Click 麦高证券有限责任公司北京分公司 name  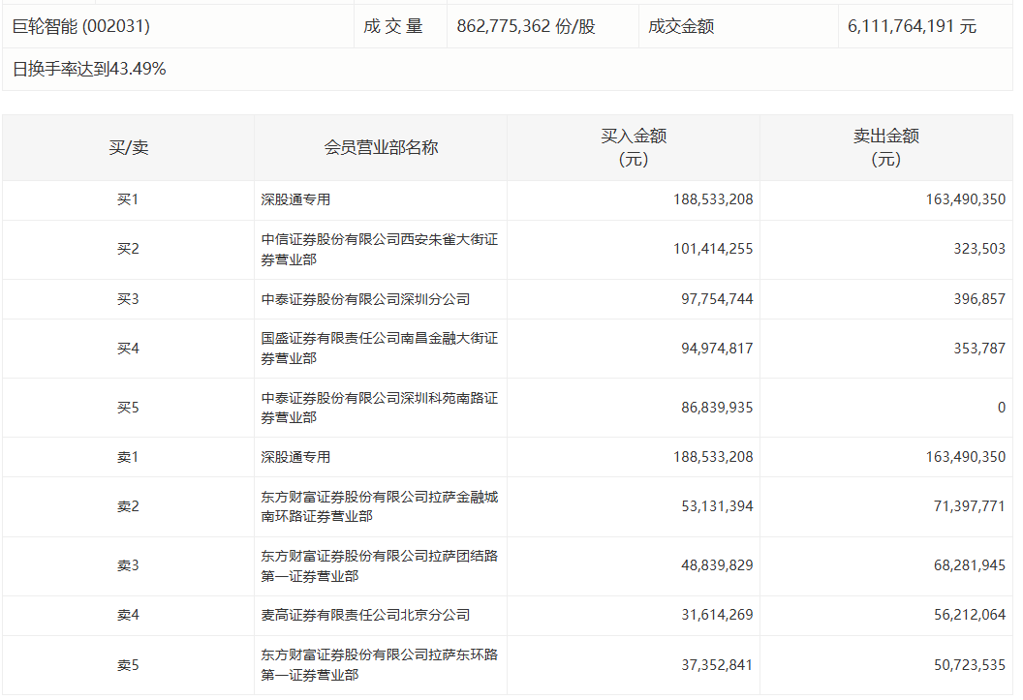click(365, 615)
